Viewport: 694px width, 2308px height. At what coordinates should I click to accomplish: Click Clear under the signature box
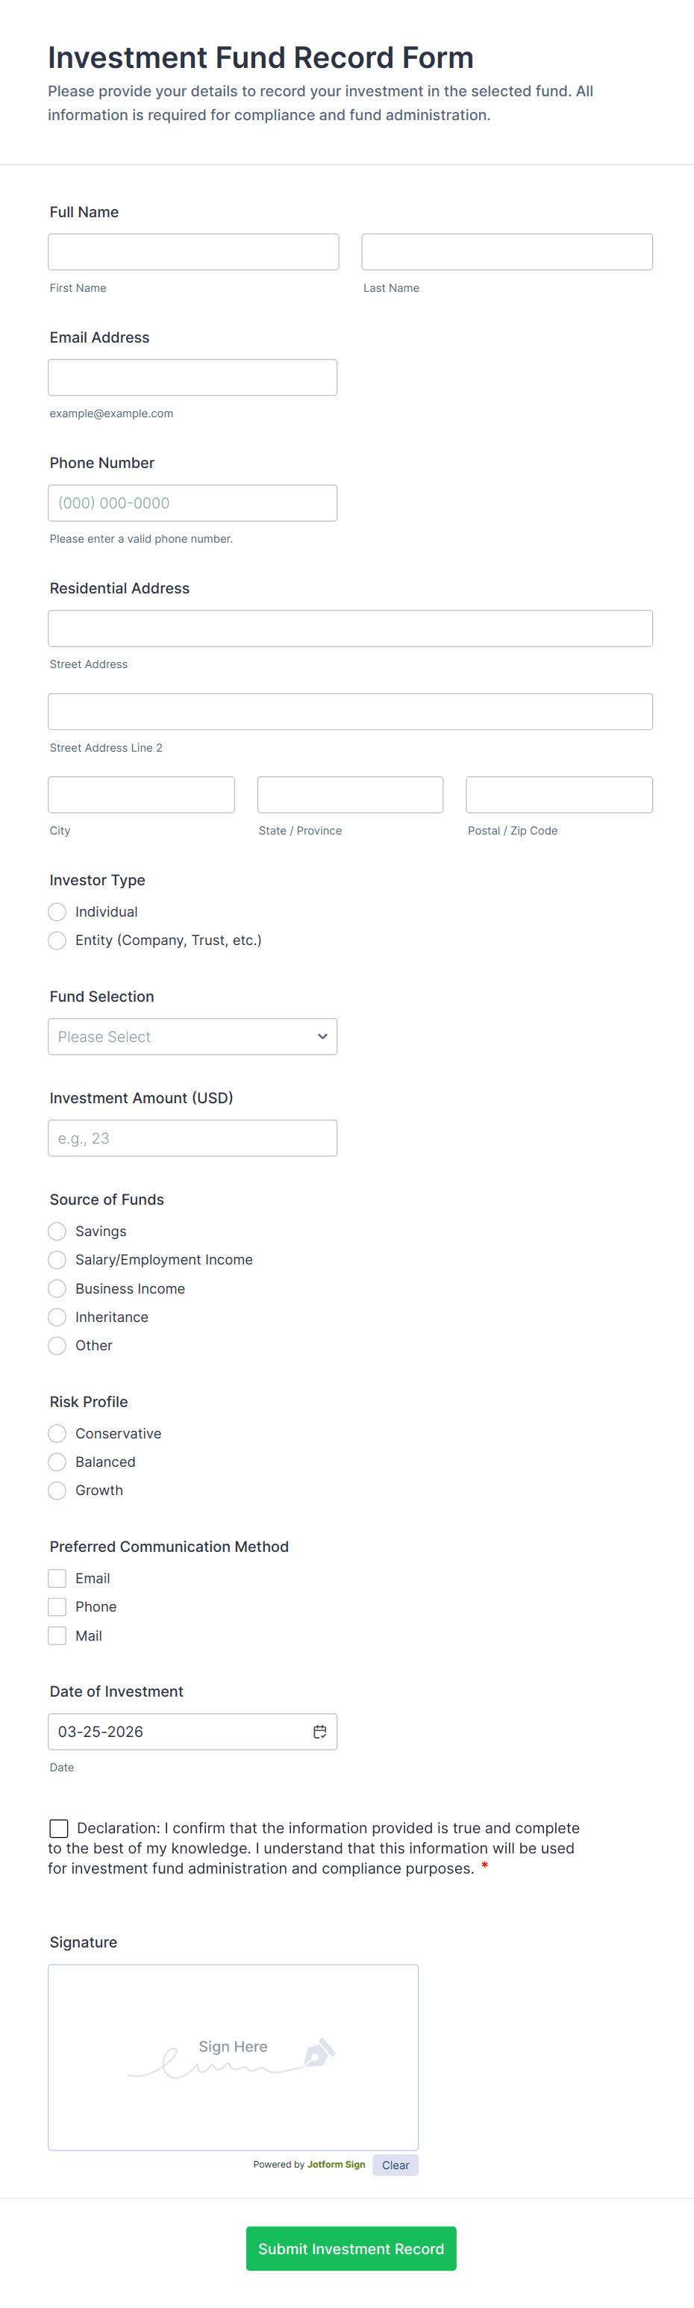[x=395, y=2165]
